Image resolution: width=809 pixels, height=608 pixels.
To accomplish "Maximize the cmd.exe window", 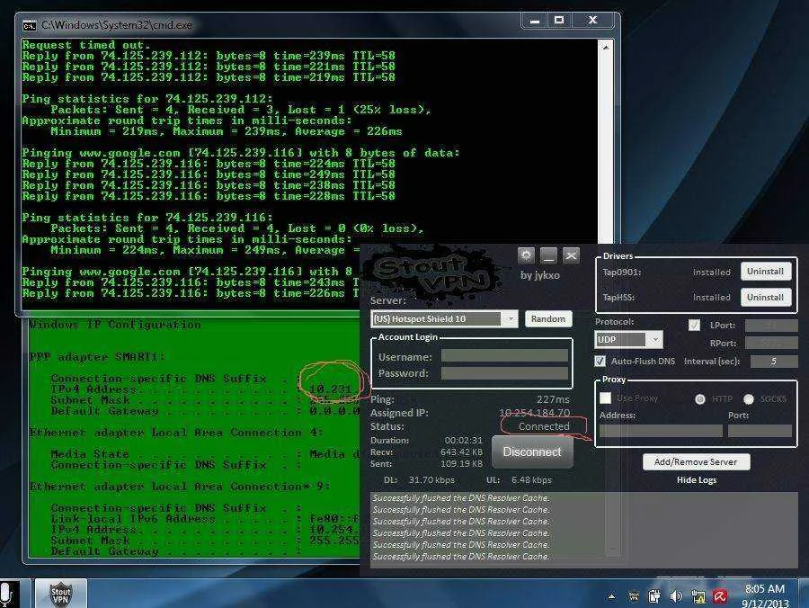I will (559, 21).
